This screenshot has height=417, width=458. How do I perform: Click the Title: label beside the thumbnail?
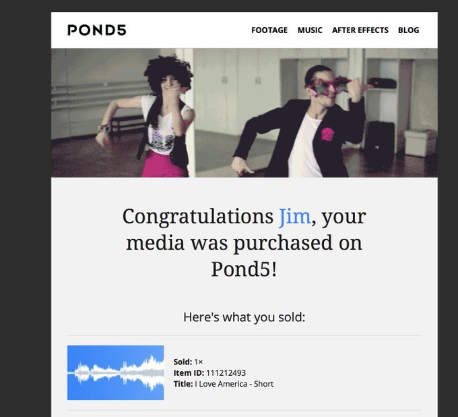(183, 384)
